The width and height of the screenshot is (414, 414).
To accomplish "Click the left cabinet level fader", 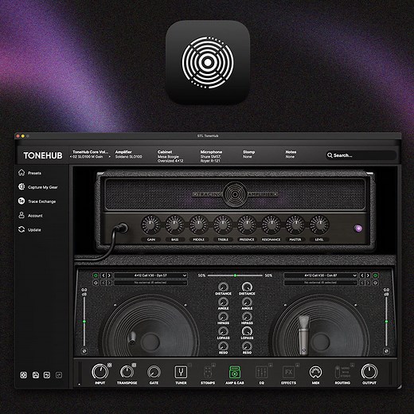I will click(x=84, y=322).
